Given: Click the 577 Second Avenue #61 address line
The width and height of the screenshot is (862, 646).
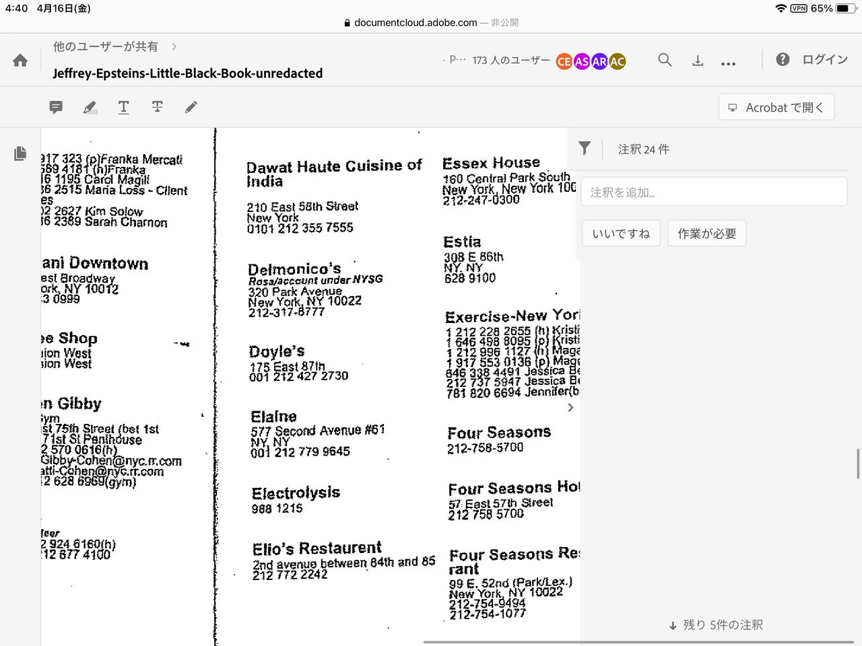Looking at the screenshot, I should click(x=318, y=431).
